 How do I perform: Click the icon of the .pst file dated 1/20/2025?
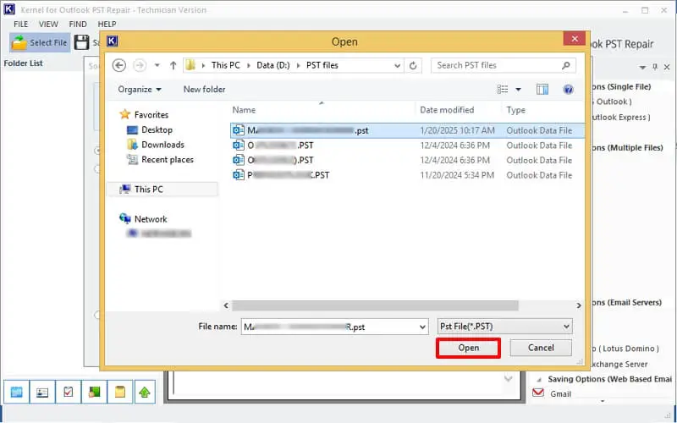coord(239,130)
